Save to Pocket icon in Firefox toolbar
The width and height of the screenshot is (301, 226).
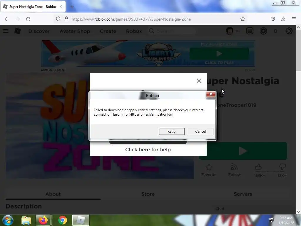coord(272,19)
